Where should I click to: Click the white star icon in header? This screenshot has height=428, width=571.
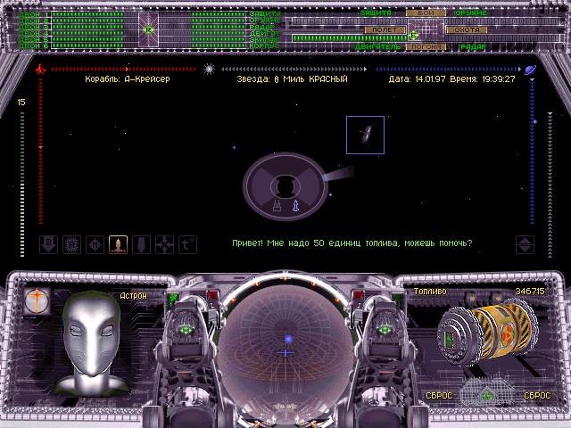coord(209,69)
